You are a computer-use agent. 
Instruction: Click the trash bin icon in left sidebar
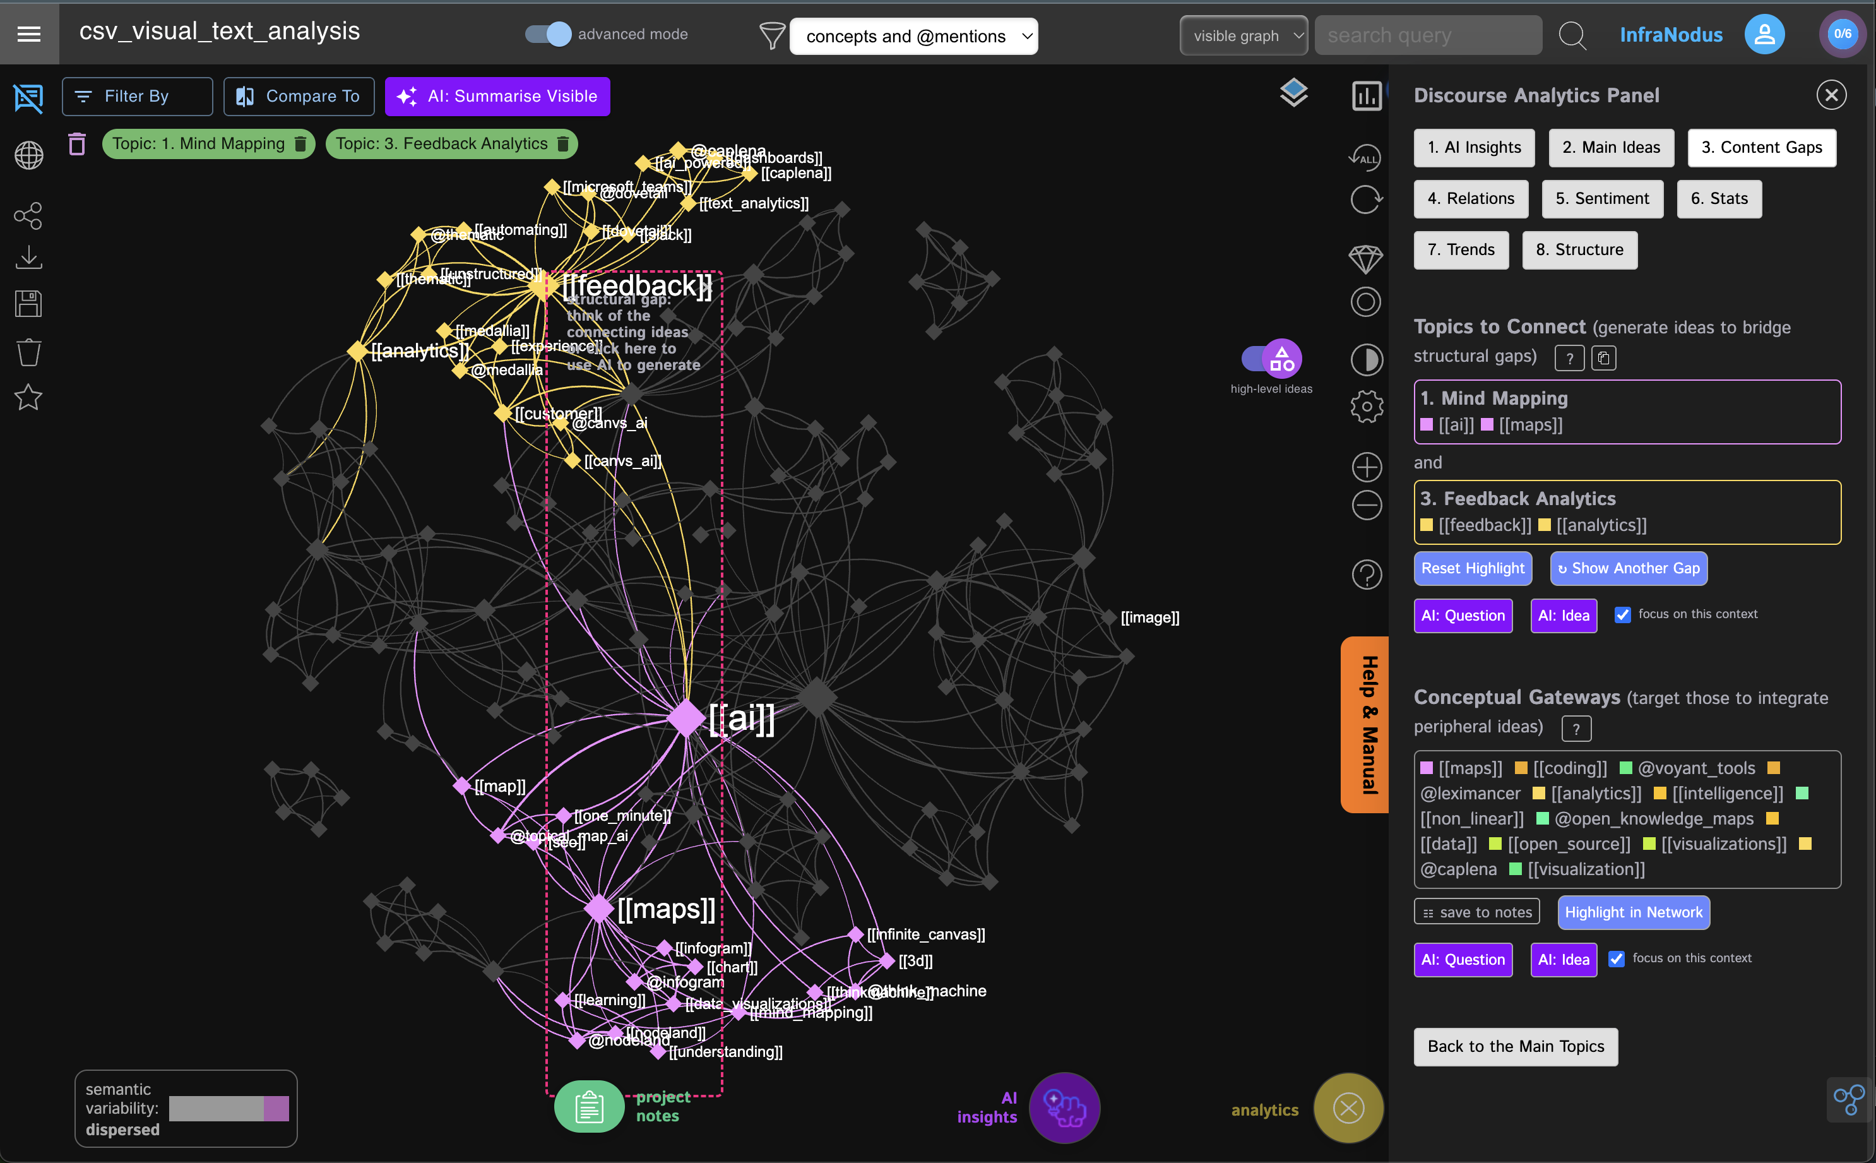28,352
